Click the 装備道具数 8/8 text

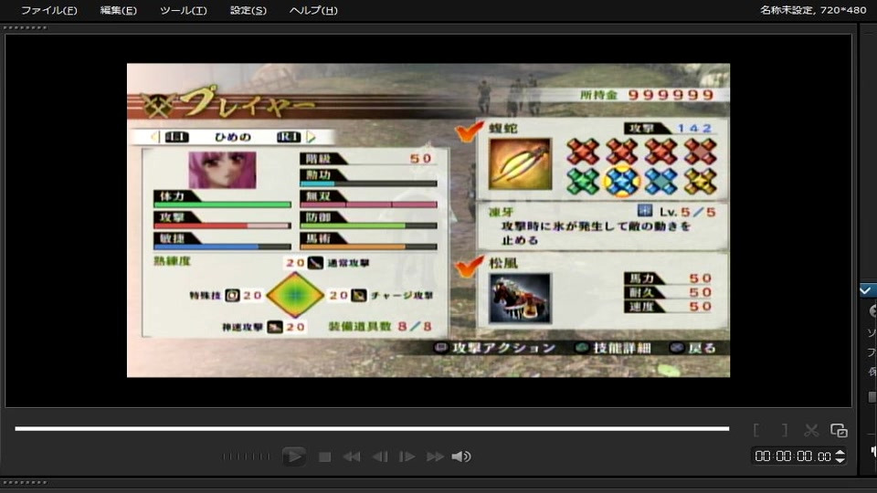pyautogui.click(x=380, y=327)
